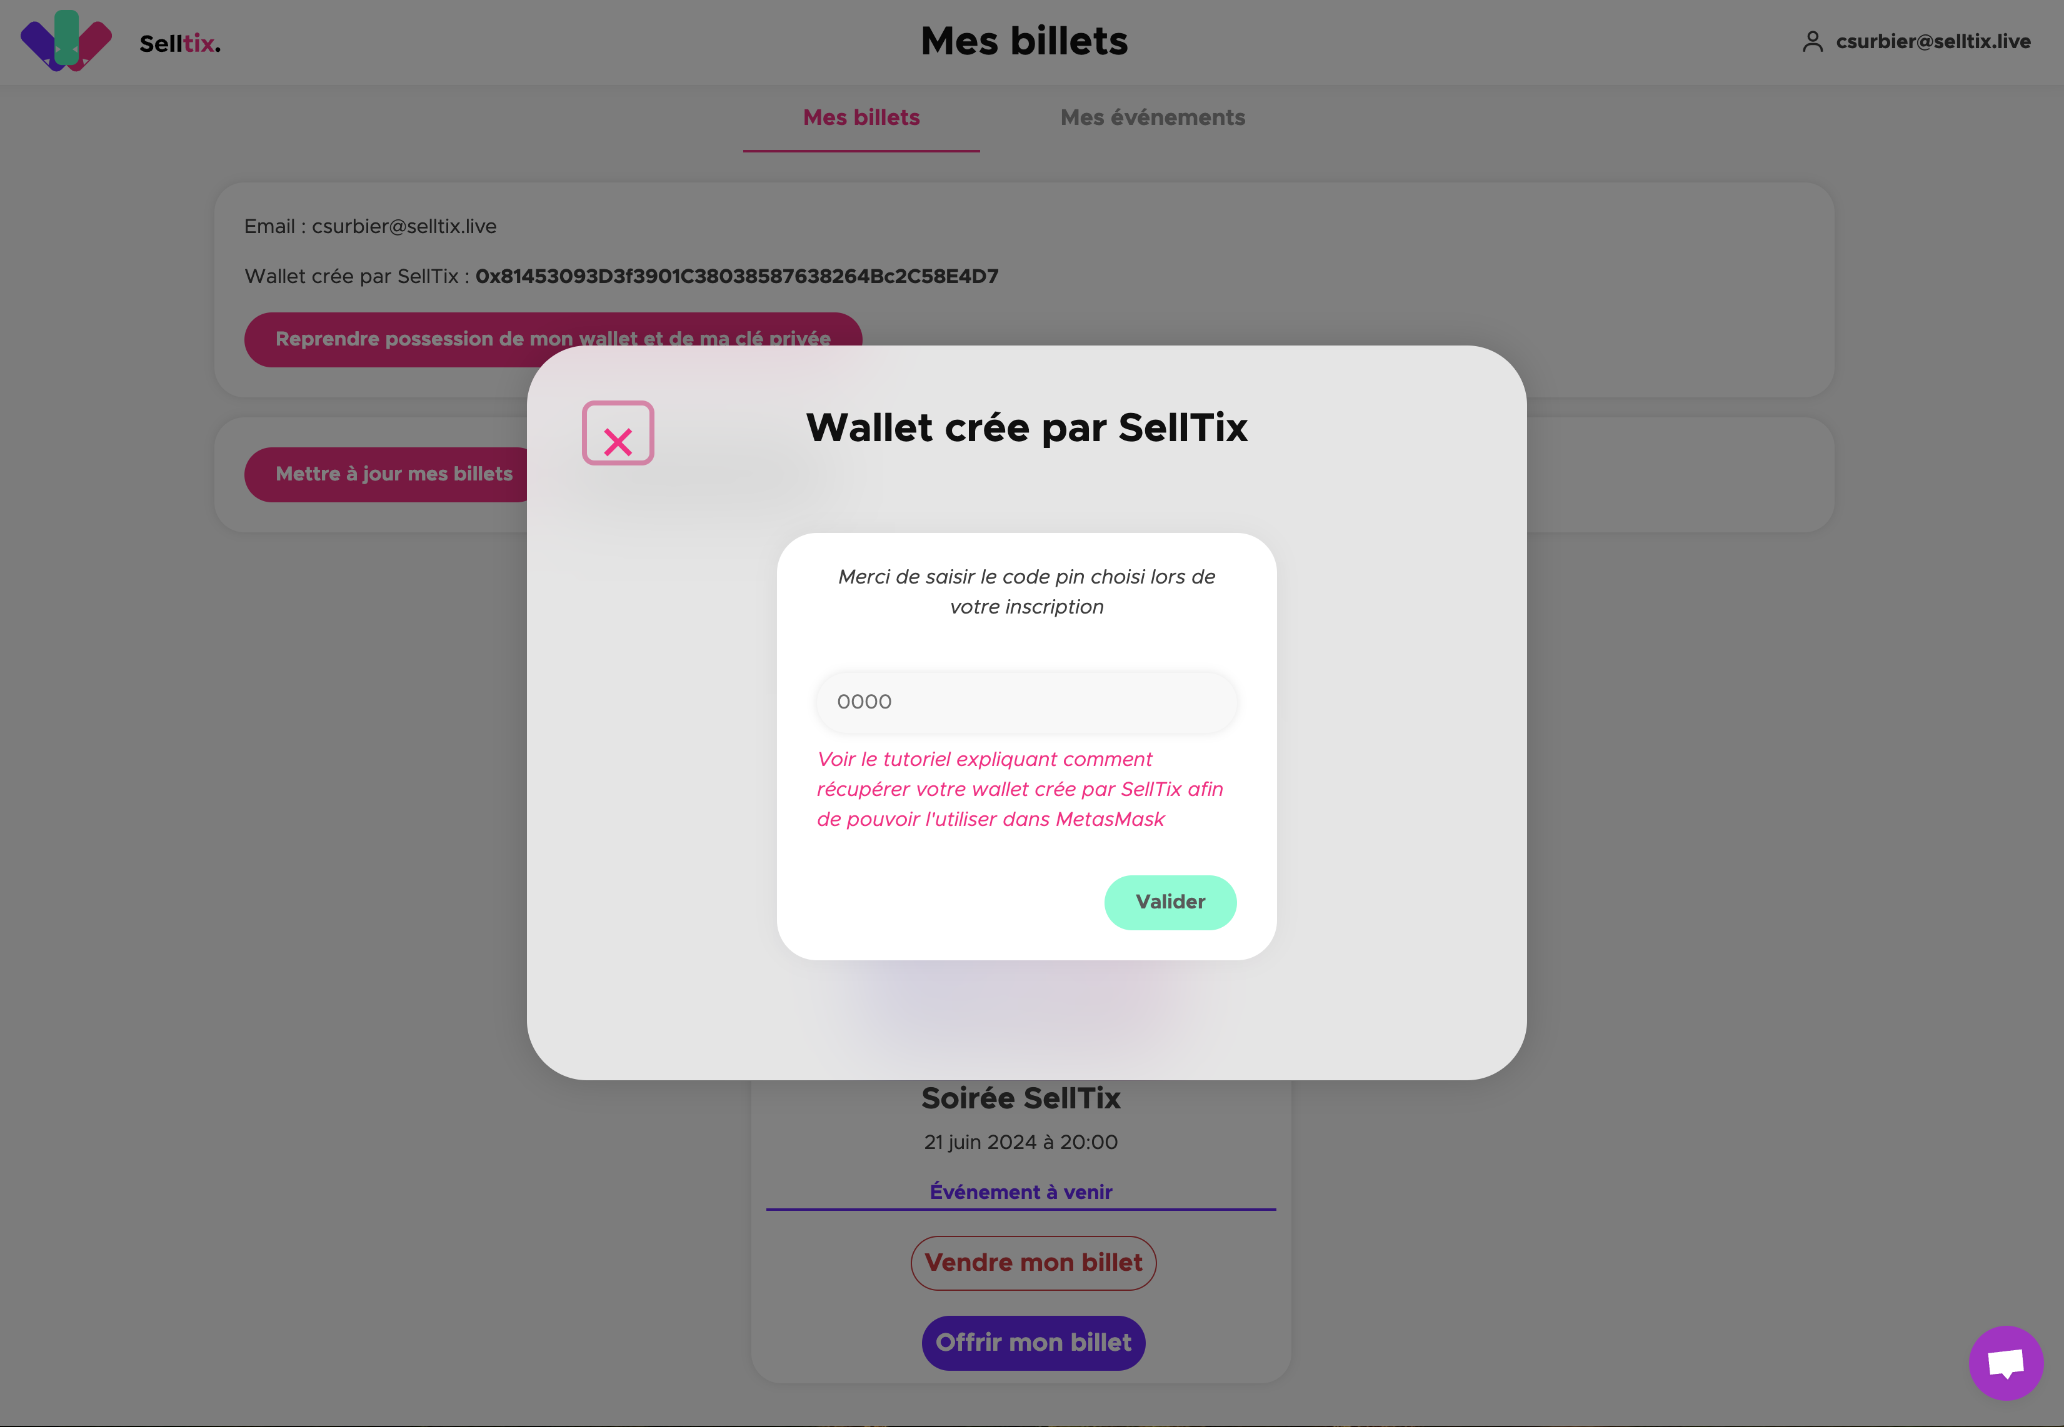Open the csurbier@selltix.live account menu
This screenshot has width=2064, height=1427.
tap(1933, 42)
